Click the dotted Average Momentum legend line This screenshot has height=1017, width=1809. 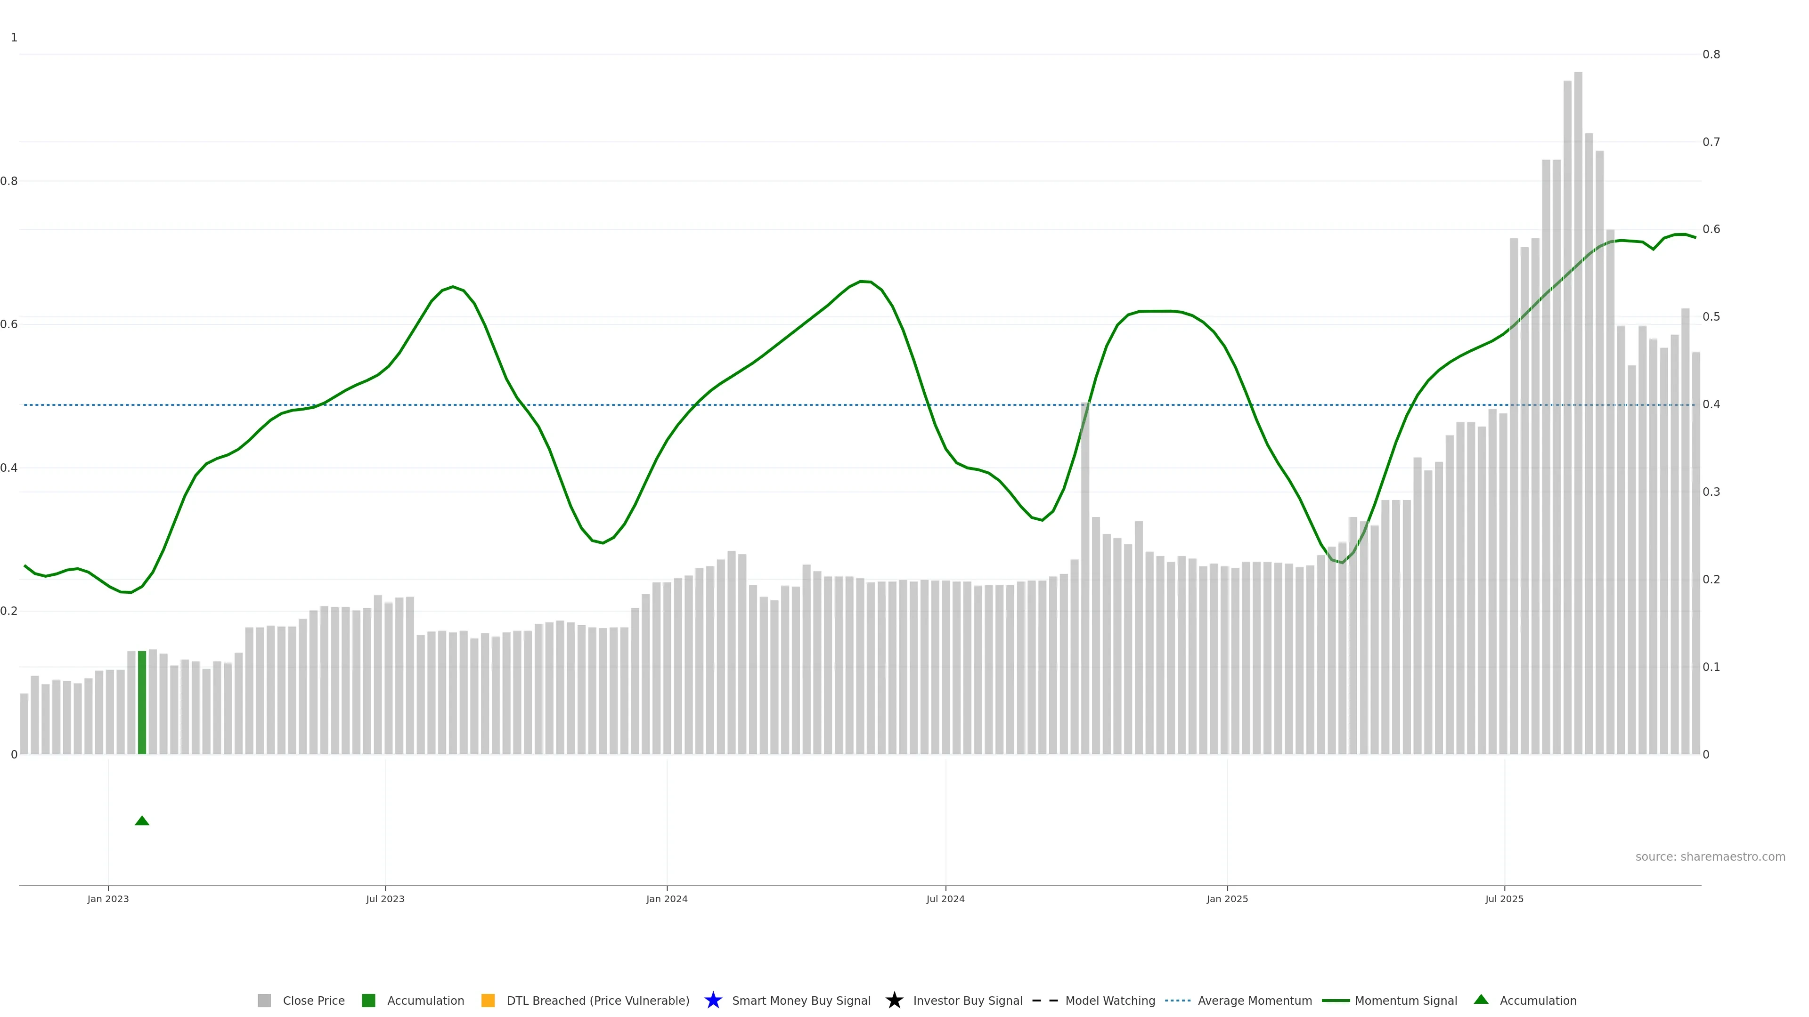coord(1178,1000)
